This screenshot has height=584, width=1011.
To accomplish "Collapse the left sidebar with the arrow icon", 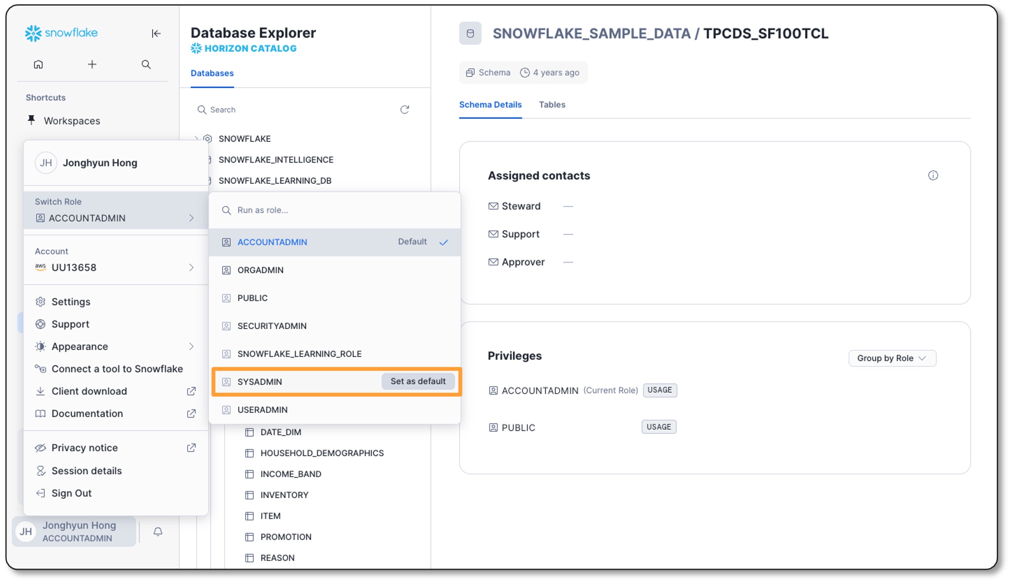I will 156,33.
